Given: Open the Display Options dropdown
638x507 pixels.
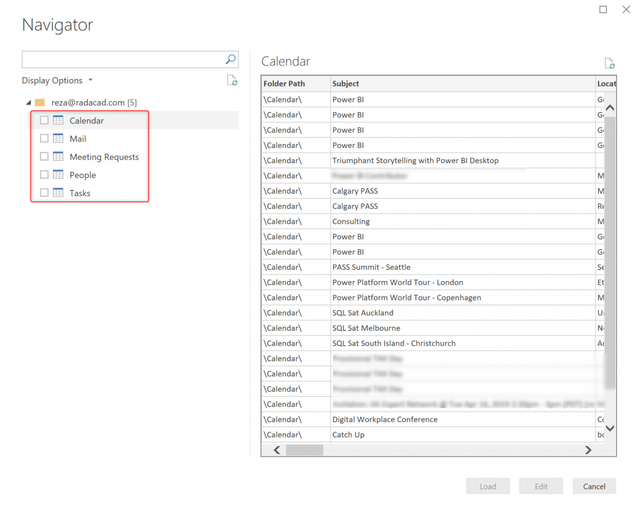Looking at the screenshot, I should pos(57,80).
